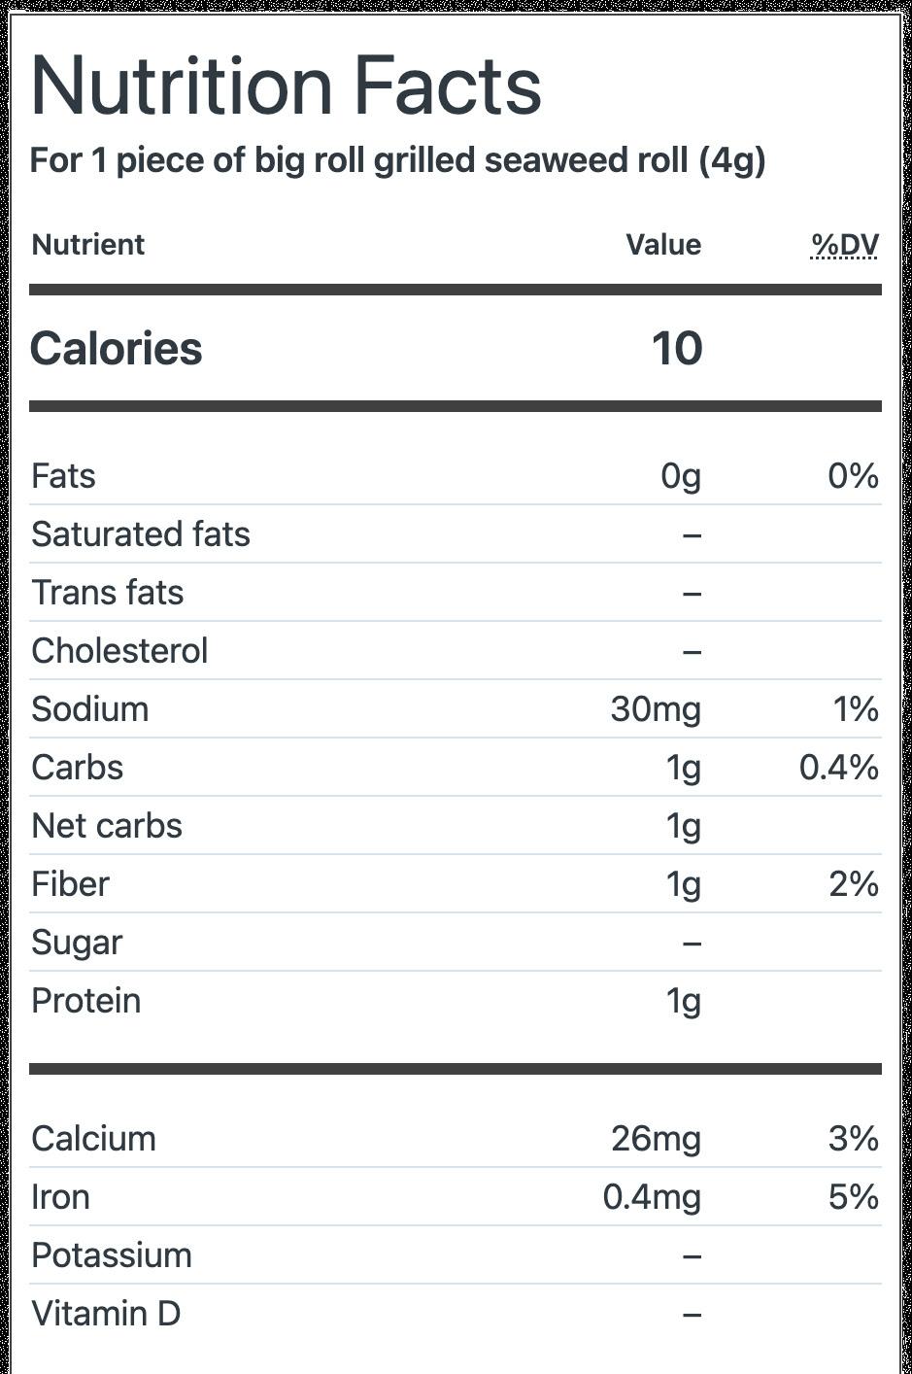Click the Net carbs row label

pyautogui.click(x=107, y=826)
